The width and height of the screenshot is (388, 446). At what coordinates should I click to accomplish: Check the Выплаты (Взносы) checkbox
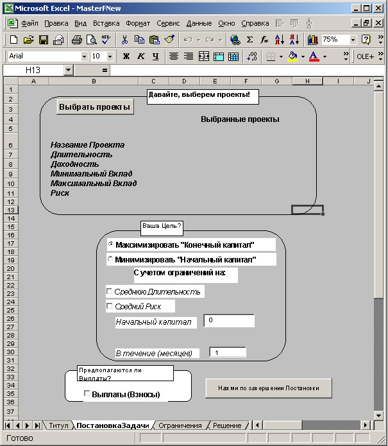pyautogui.click(x=87, y=394)
